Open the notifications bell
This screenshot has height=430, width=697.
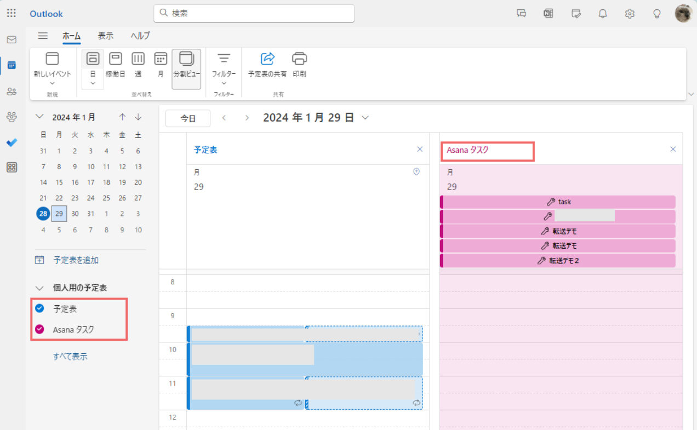(x=603, y=14)
